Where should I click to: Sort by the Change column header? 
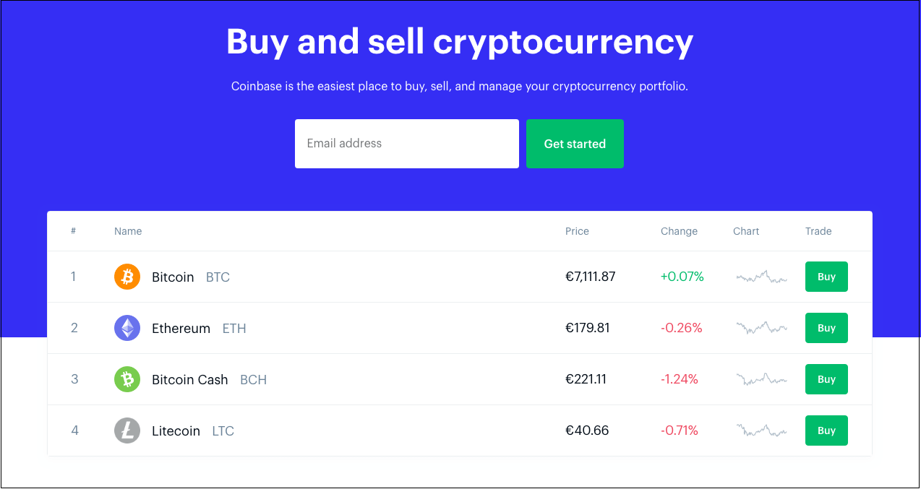coord(679,231)
